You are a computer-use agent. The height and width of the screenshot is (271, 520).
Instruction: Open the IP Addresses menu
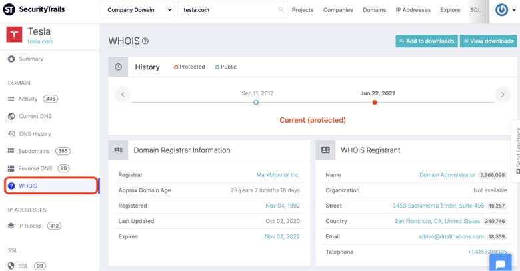(413, 10)
